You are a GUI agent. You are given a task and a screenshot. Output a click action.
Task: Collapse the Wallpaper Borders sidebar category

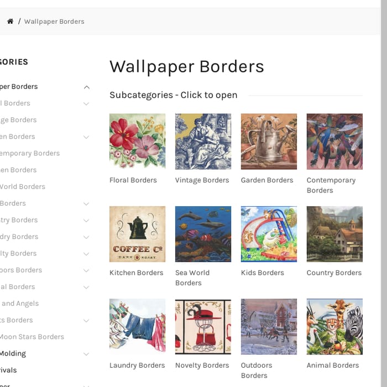coord(86,87)
